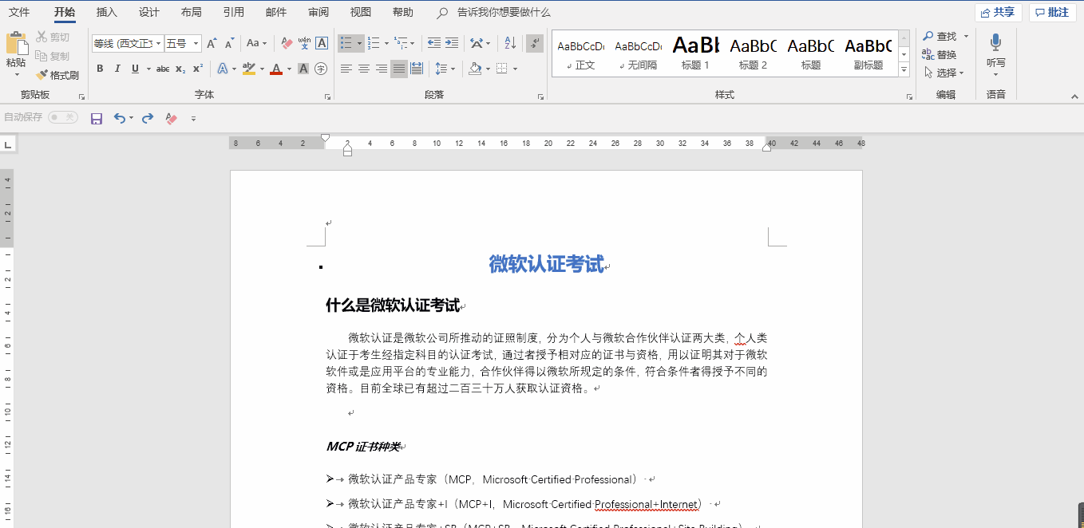Viewport: 1084px width, 528px height.
Task: Insert enclosed character (字) icon
Action: coord(321,69)
